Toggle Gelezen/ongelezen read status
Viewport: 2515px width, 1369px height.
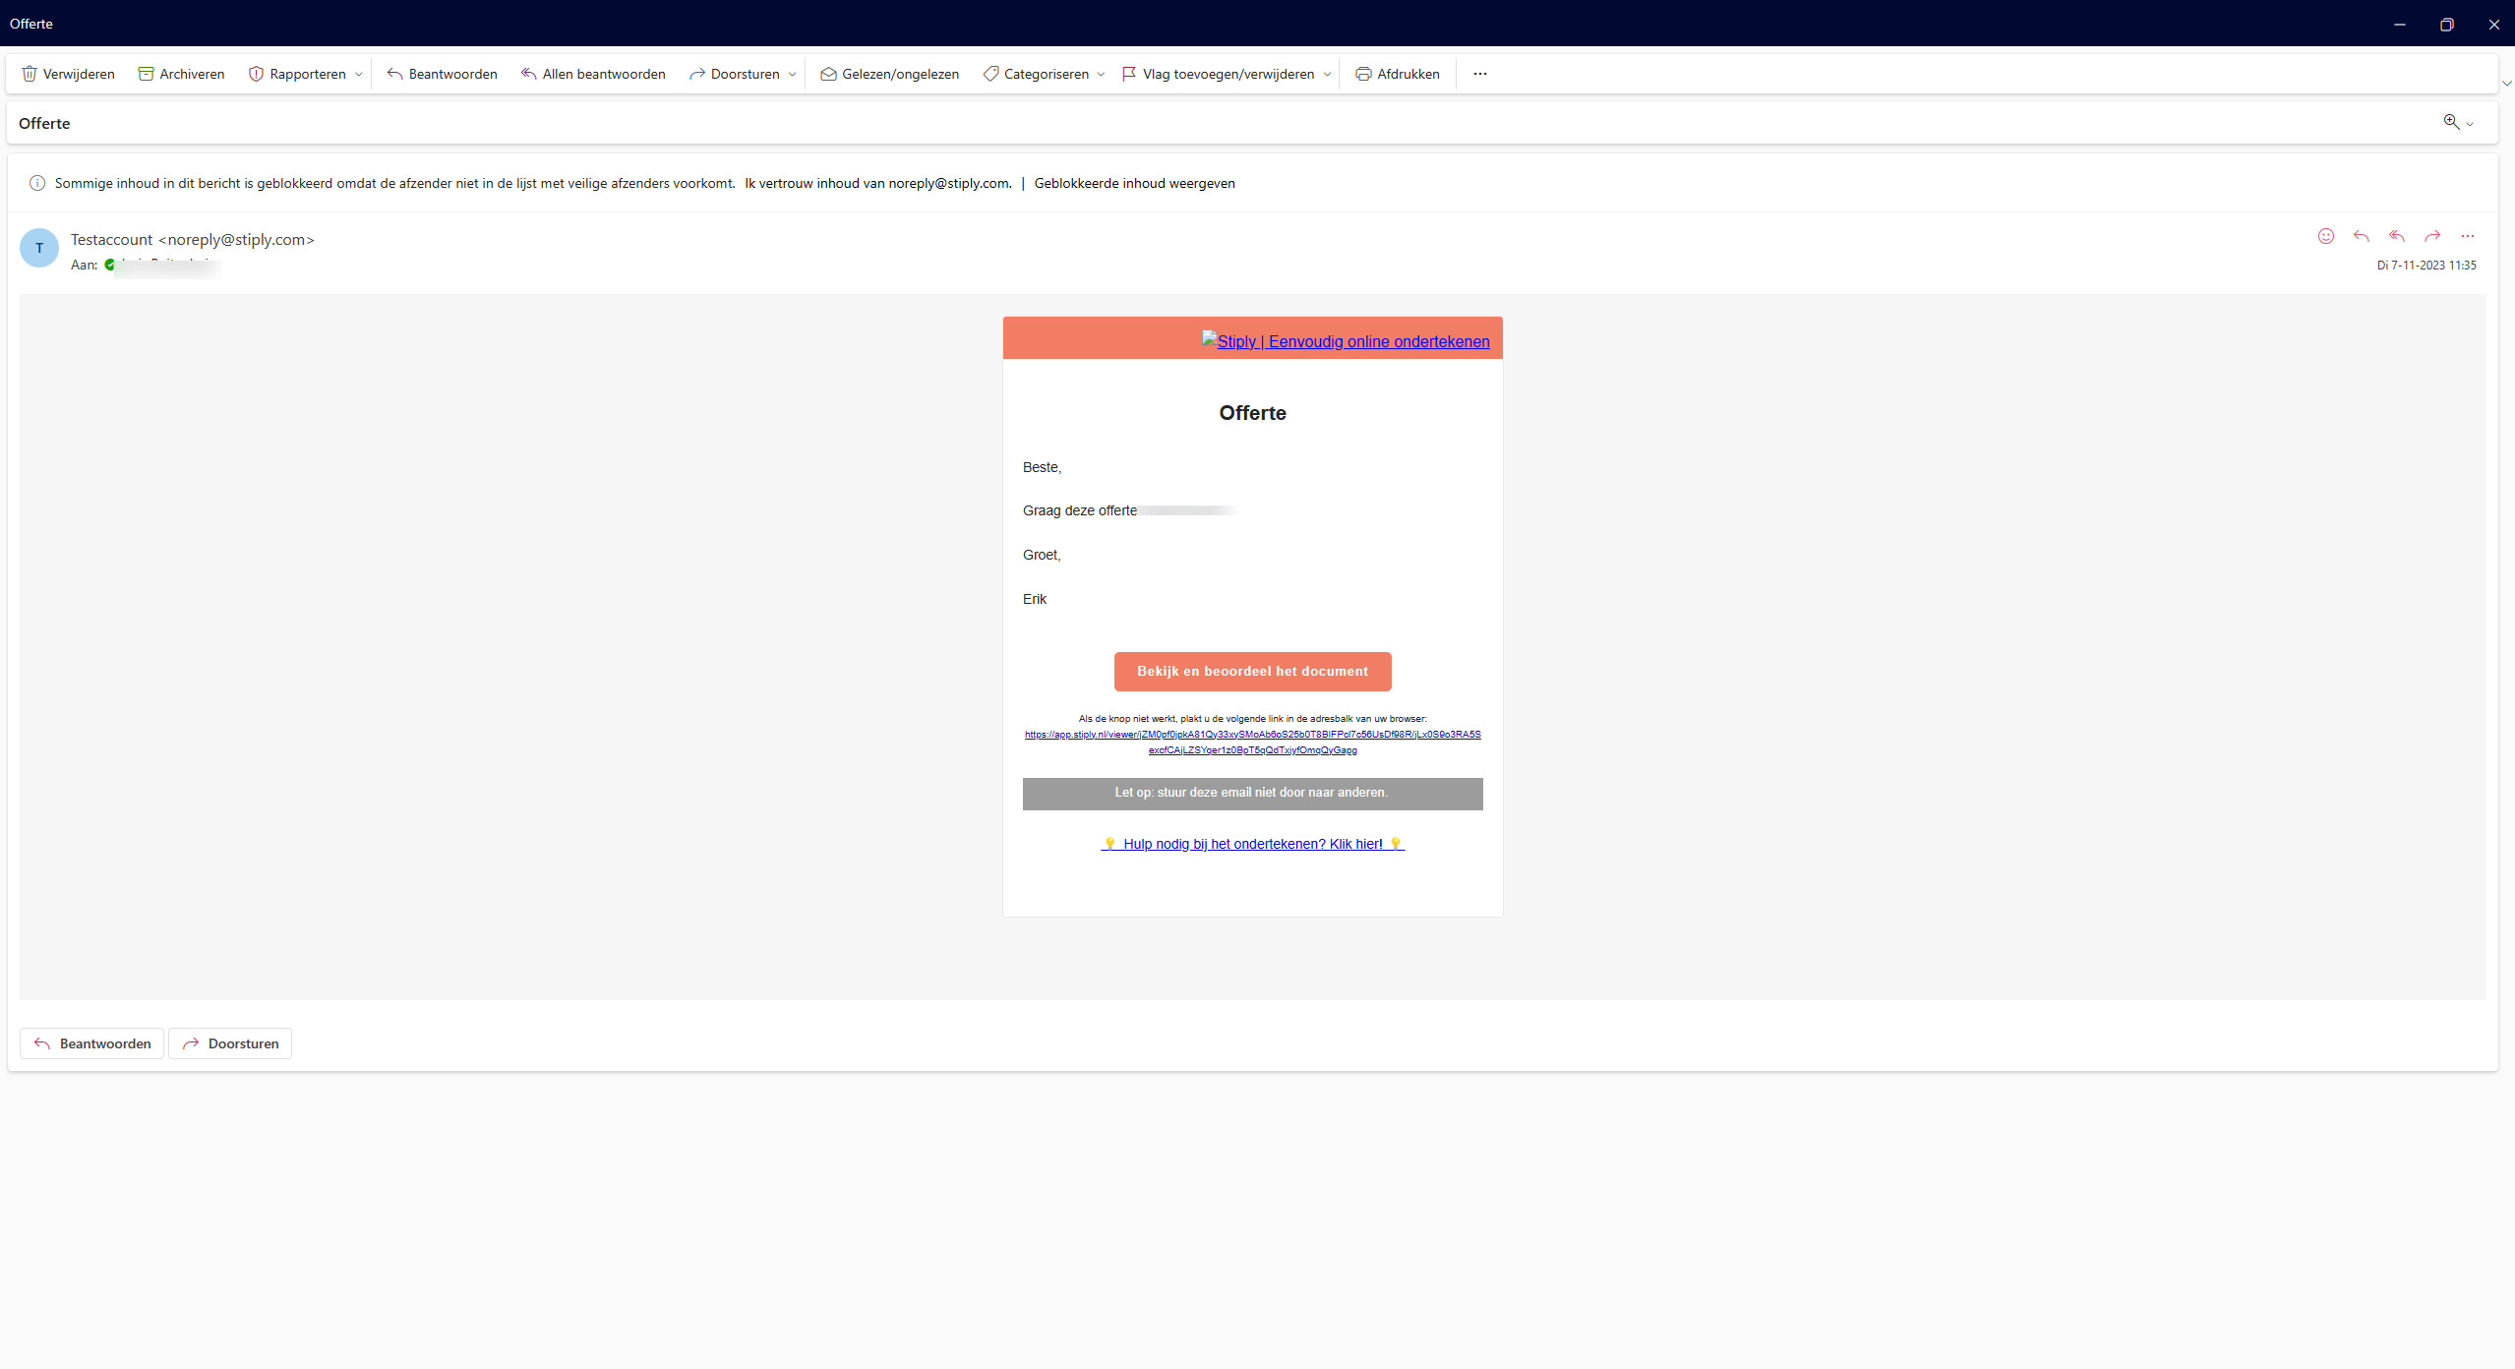point(889,74)
